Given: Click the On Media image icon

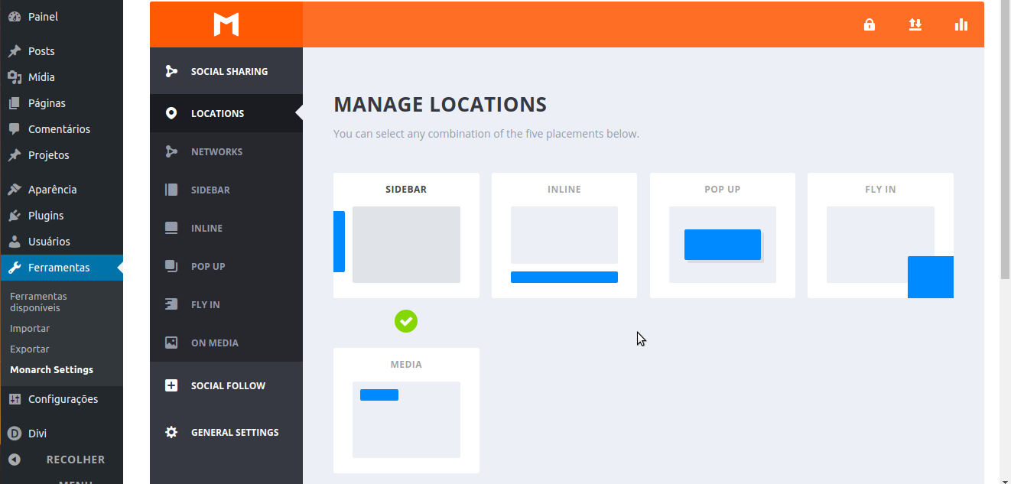Looking at the screenshot, I should [171, 343].
